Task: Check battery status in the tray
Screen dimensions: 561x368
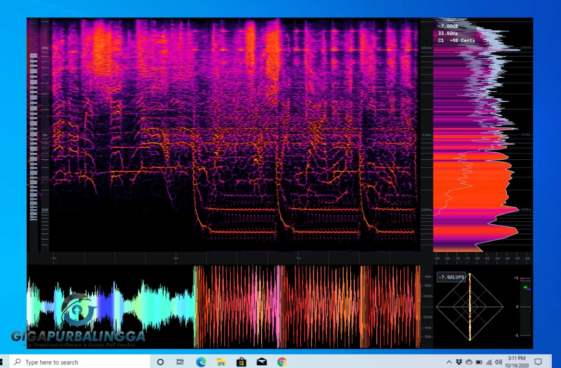Action: [478, 362]
